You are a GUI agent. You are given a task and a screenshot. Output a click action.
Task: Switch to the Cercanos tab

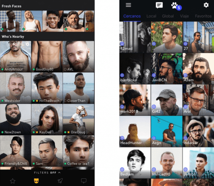132,16
